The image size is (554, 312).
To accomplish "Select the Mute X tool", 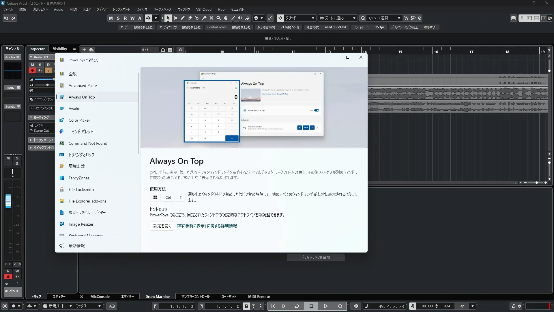I will [x=212, y=18].
